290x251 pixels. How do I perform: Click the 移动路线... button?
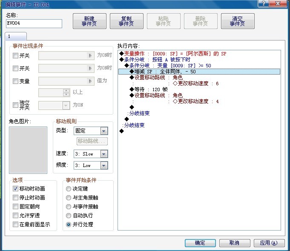(x=92, y=141)
